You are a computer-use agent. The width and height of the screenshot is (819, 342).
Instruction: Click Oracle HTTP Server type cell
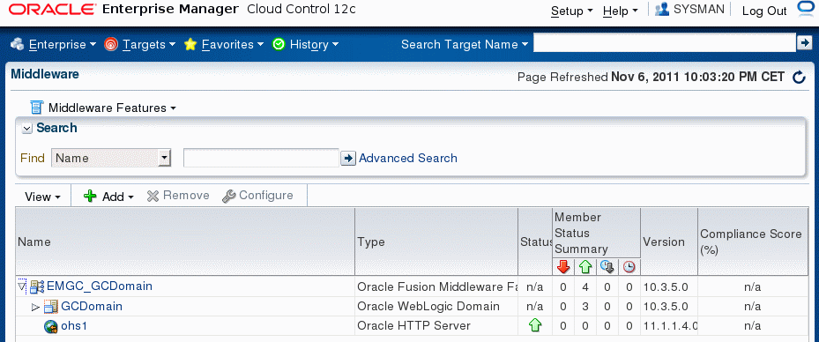click(436, 326)
